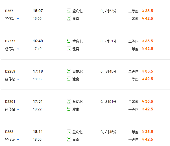Click the 过 icon beside 潼南 for D2201
The height and width of the screenshot is (146, 170).
tap(69, 109)
